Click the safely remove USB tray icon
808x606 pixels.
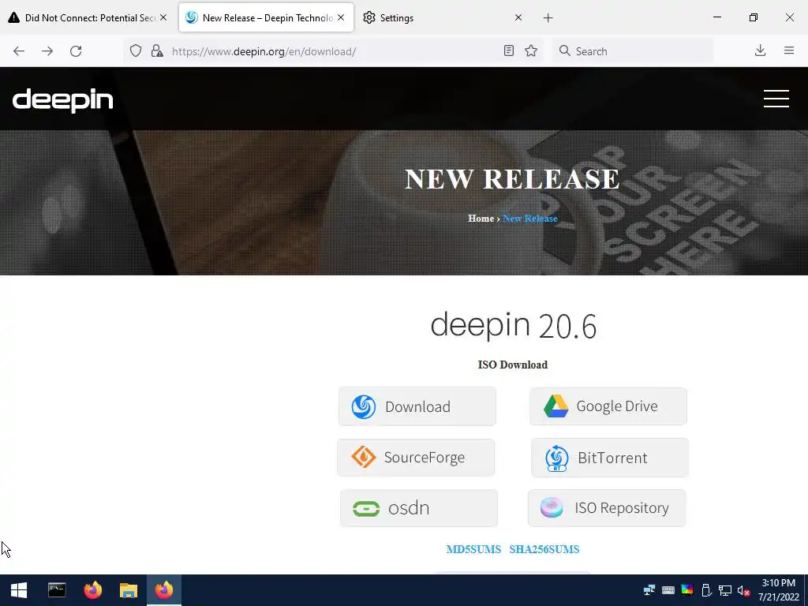coord(706,590)
